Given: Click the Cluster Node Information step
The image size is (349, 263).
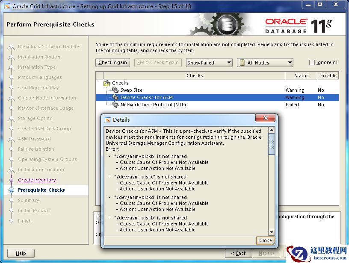Looking at the screenshot, I should 47,98.
